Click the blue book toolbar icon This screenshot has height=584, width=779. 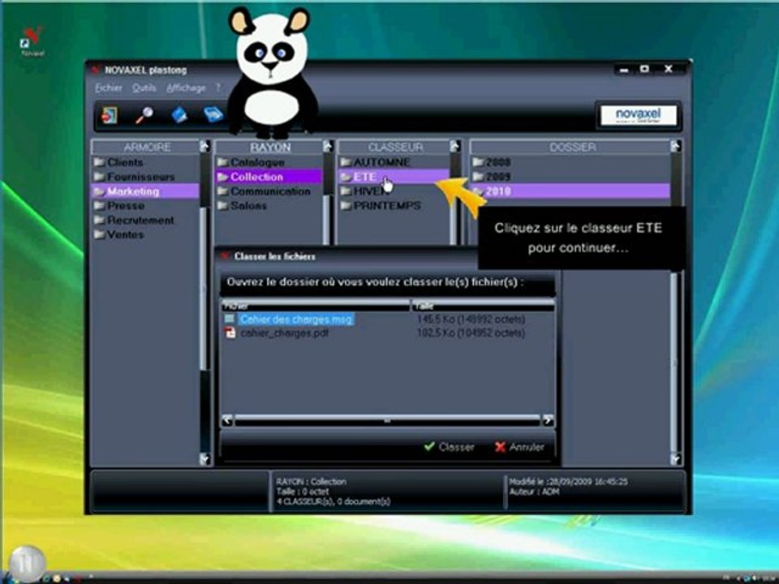(179, 115)
